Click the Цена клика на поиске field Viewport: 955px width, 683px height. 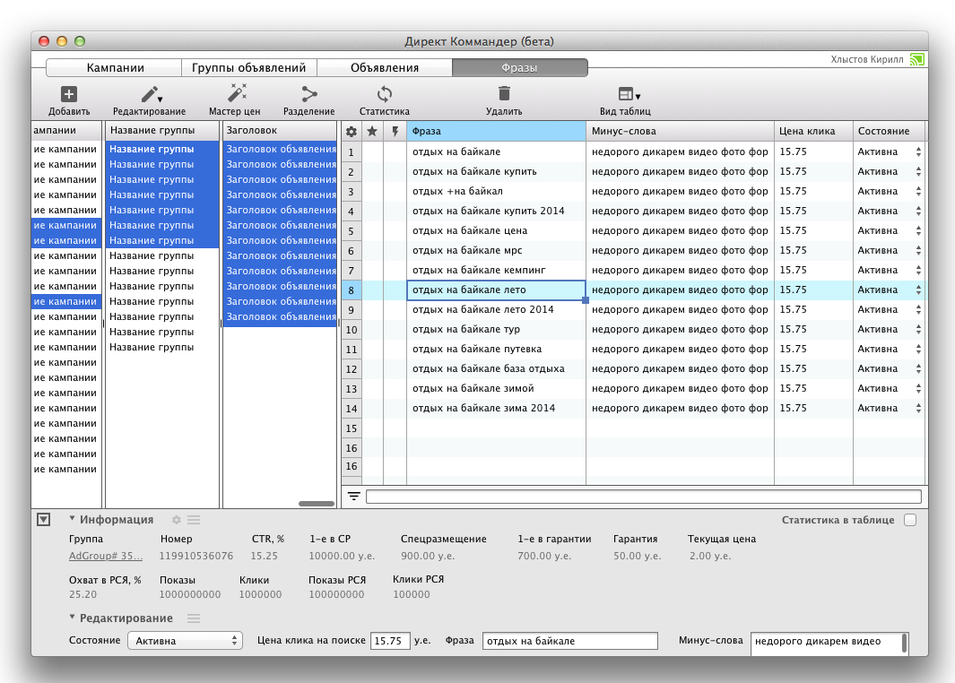click(x=390, y=641)
